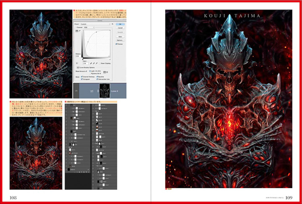
Task: Choose the detailed grid icon in Curves
Action: click(x=107, y=72)
